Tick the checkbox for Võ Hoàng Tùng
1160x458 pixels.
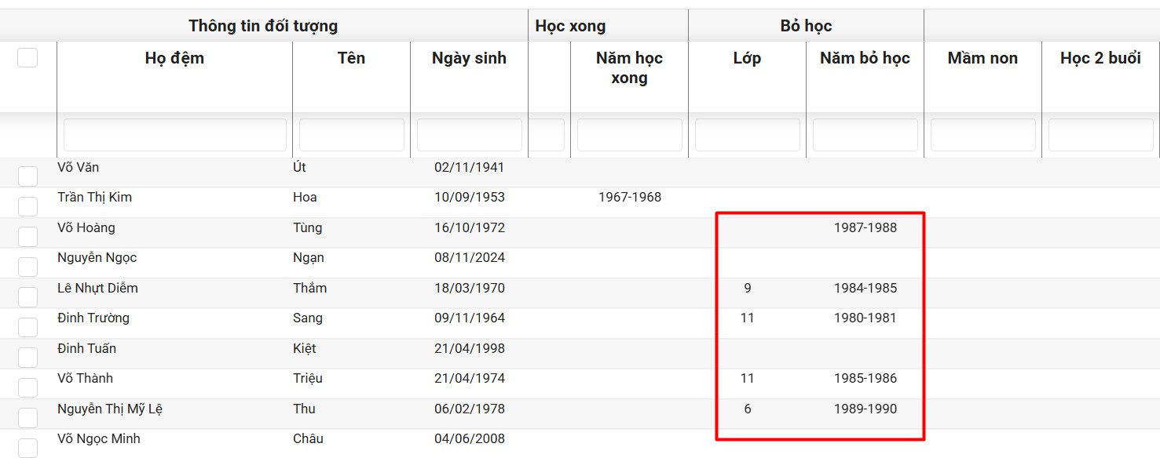[x=27, y=237]
